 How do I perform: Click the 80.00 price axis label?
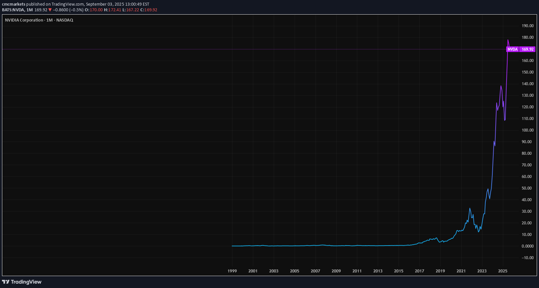coord(527,153)
